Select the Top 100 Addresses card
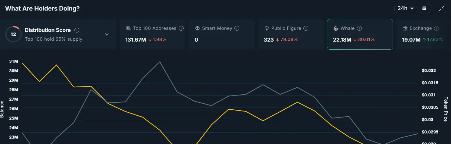 pyautogui.click(x=152, y=34)
